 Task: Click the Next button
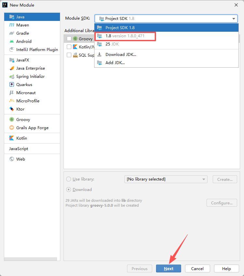point(168,268)
